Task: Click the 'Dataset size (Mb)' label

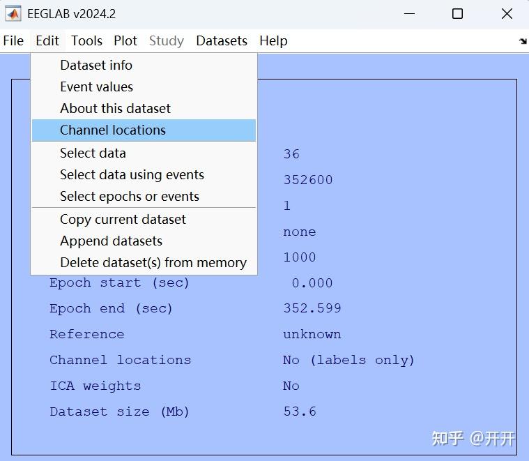Action: [x=119, y=411]
